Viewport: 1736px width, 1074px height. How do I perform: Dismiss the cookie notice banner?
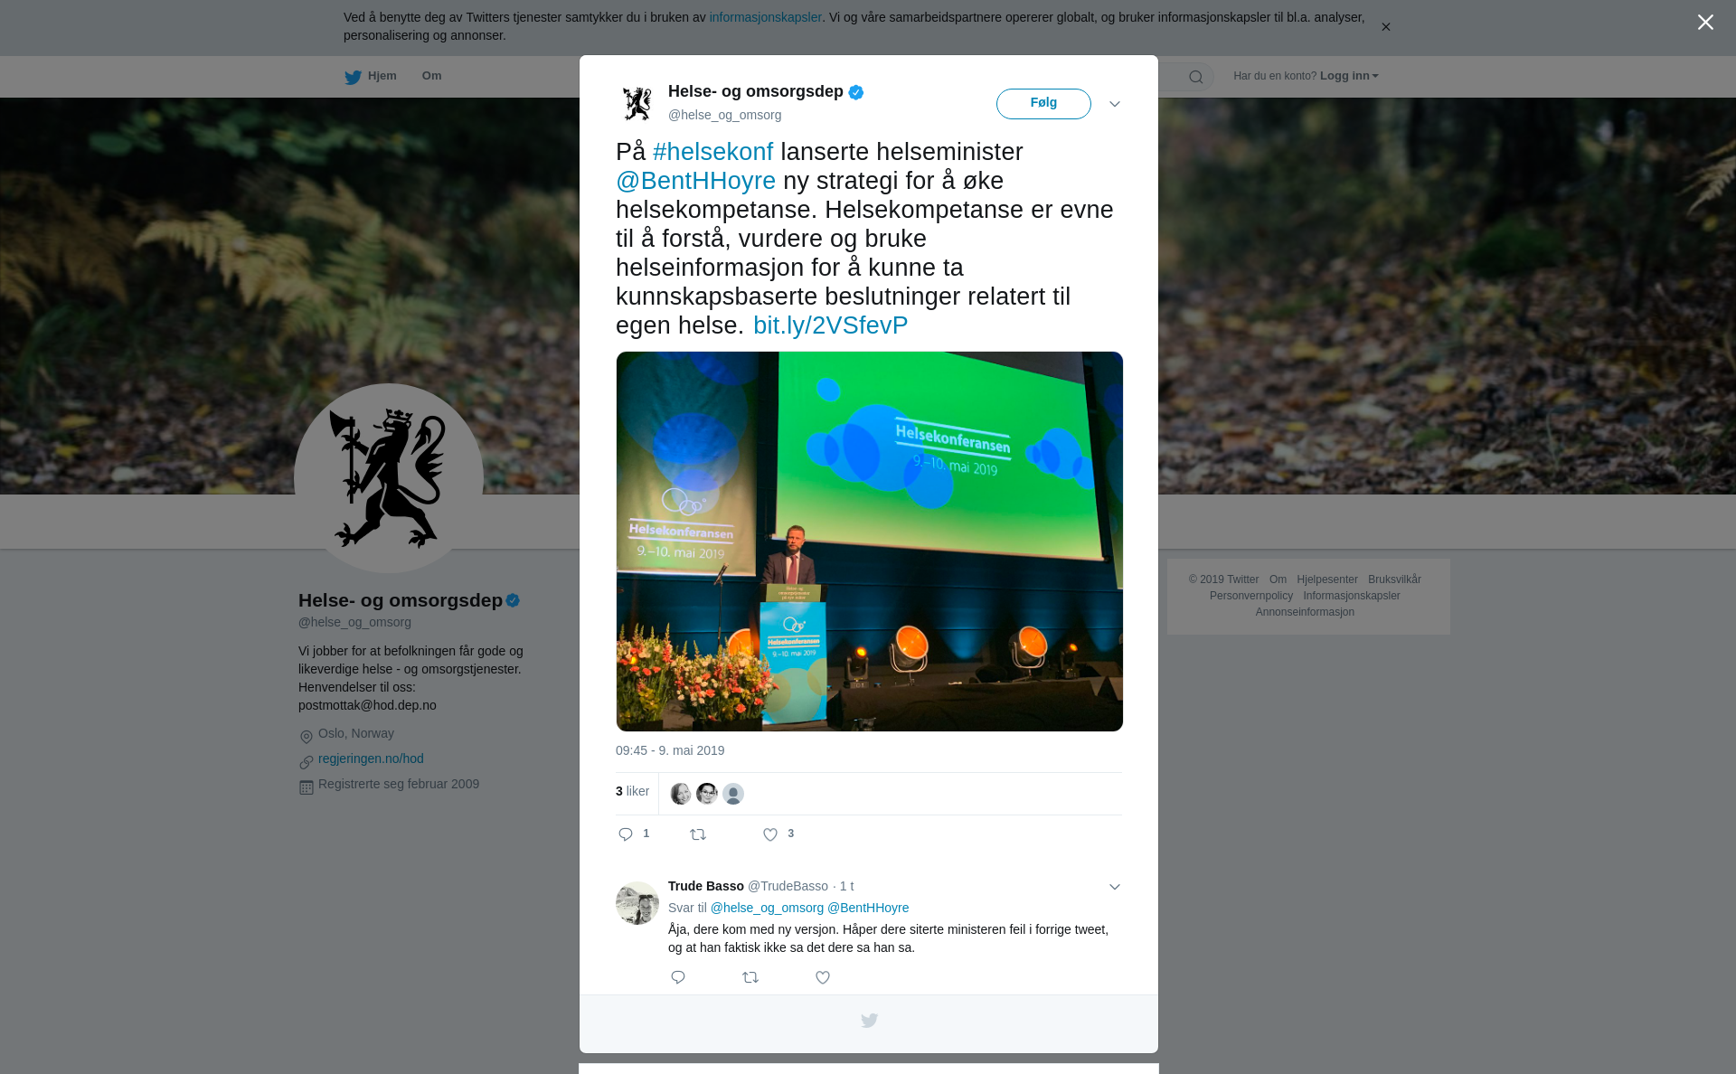coord(1385,27)
